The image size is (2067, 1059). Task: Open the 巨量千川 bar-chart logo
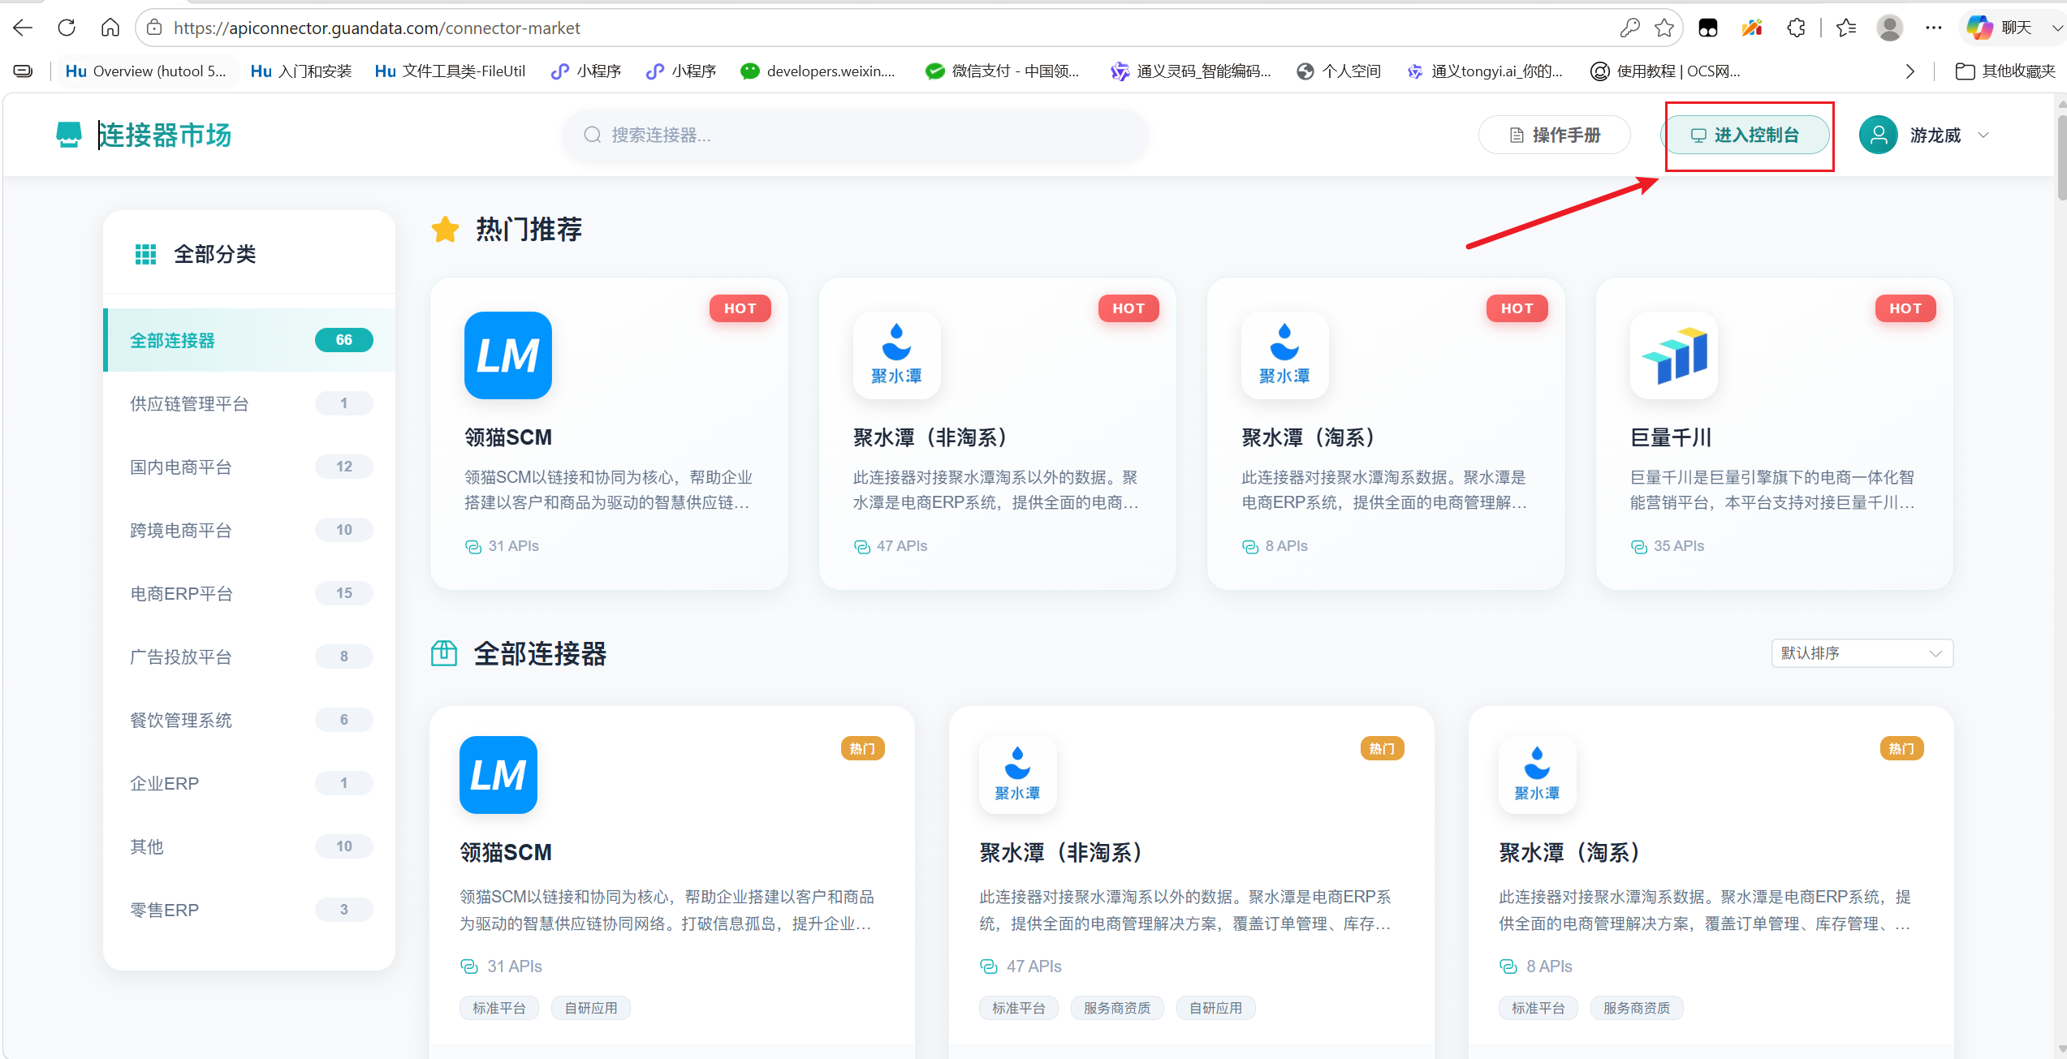pos(1674,355)
